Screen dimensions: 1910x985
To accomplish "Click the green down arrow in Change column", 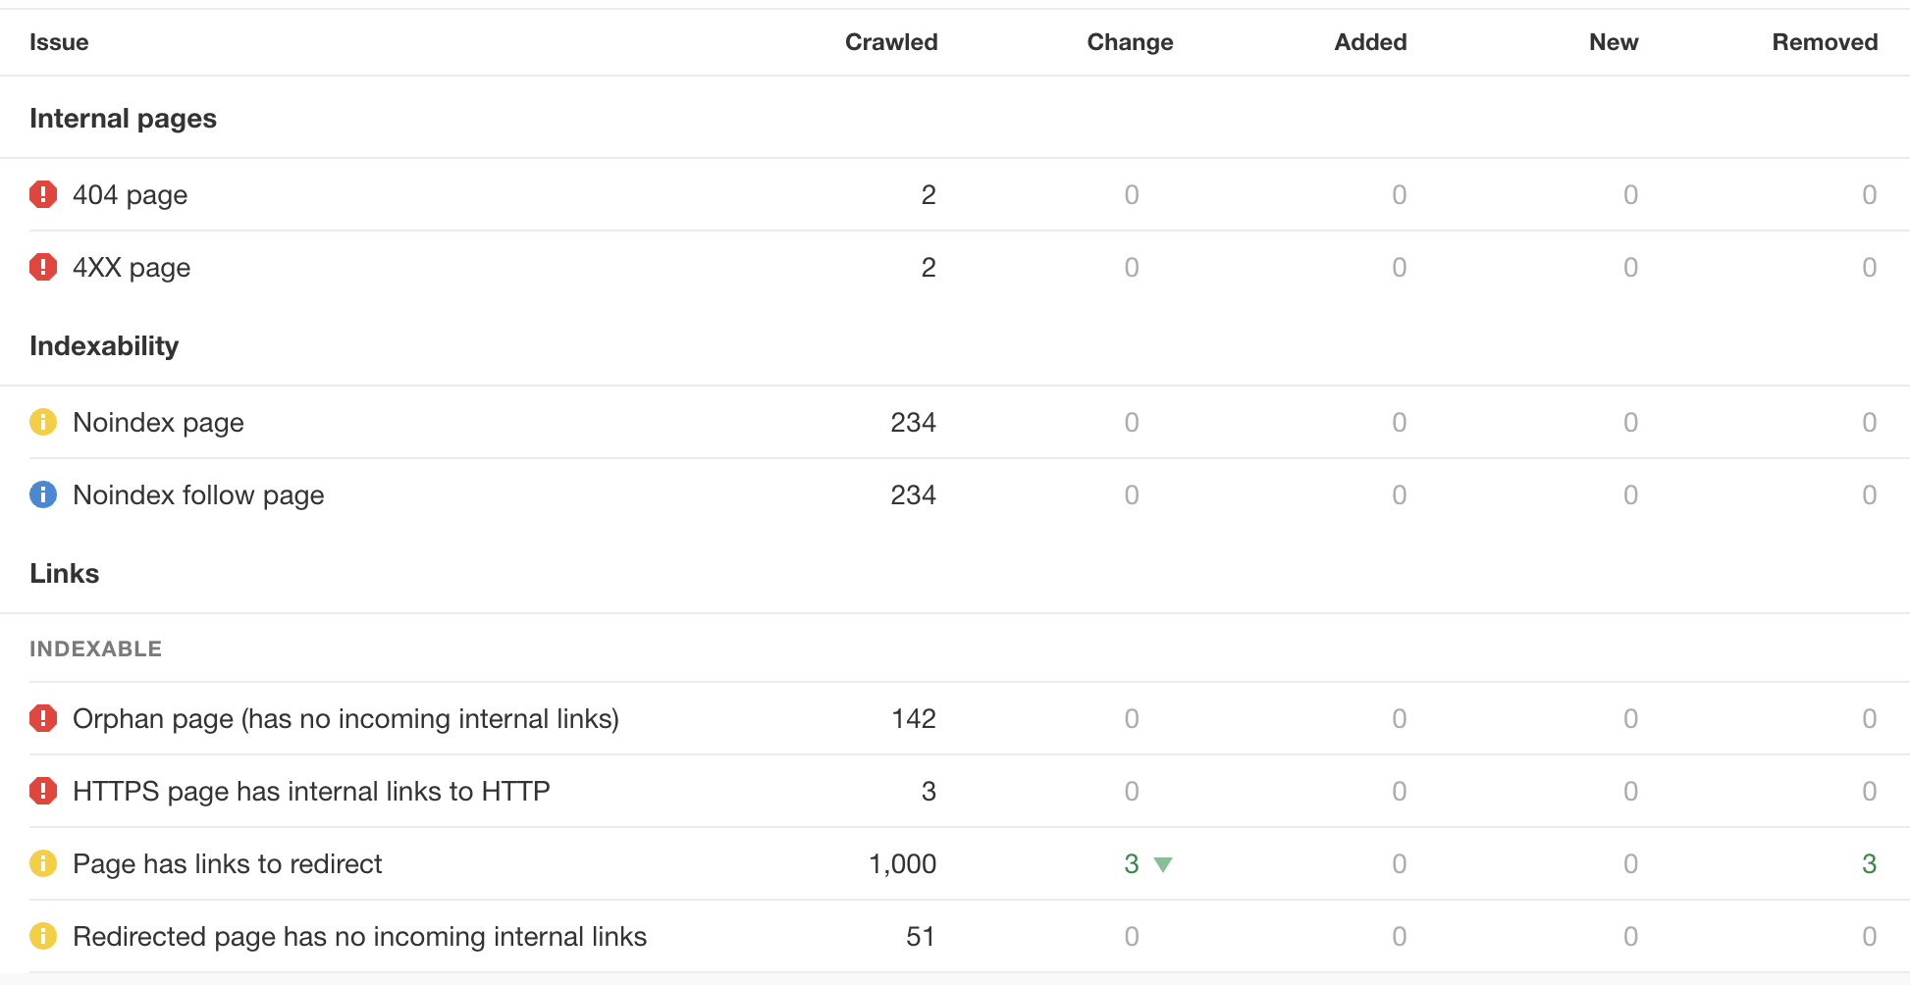I will point(1163,864).
